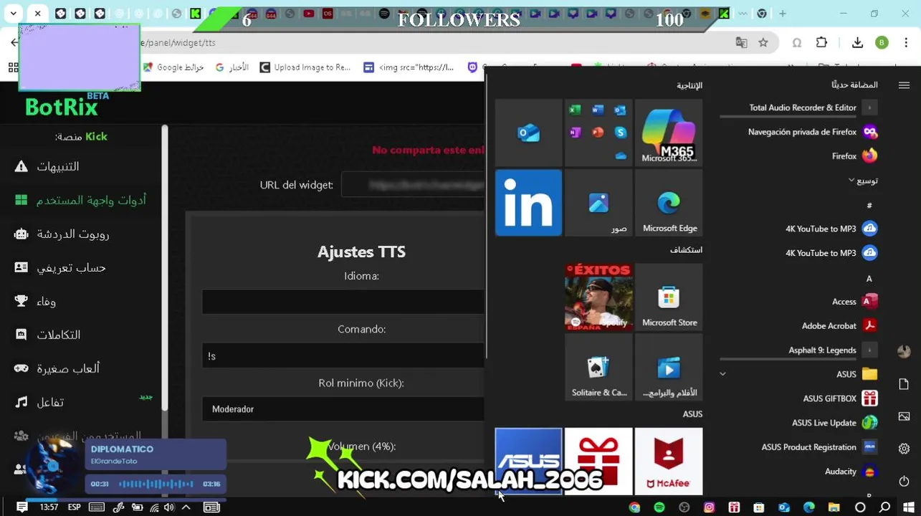Open a new Chrome tab with plus button

point(783,14)
